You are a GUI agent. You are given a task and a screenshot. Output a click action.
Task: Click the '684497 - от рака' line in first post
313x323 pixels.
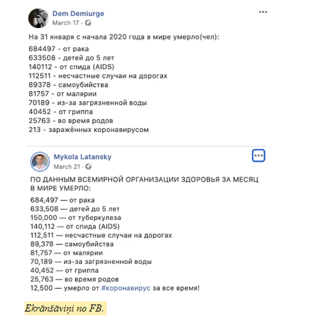[59, 49]
